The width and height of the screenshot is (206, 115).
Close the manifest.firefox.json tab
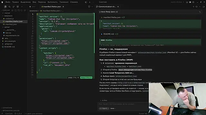pos(63,7)
